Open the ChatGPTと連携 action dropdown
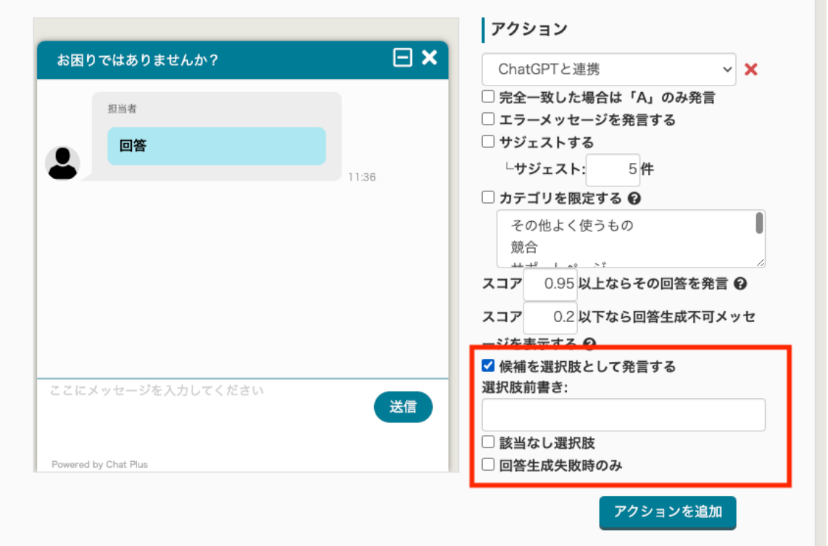The image size is (828, 546). pos(608,70)
